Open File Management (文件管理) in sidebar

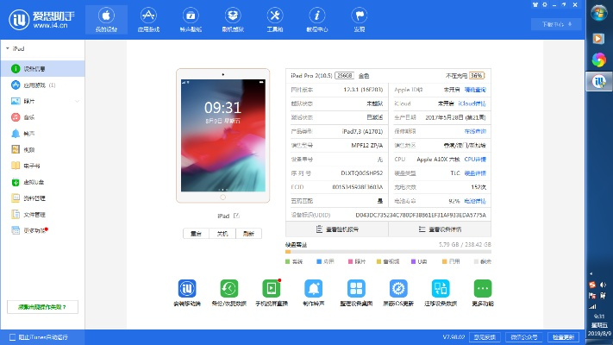coord(42,215)
